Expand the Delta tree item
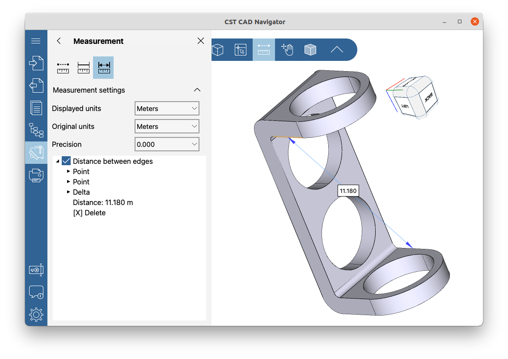This screenshot has width=508, height=359. click(x=68, y=192)
